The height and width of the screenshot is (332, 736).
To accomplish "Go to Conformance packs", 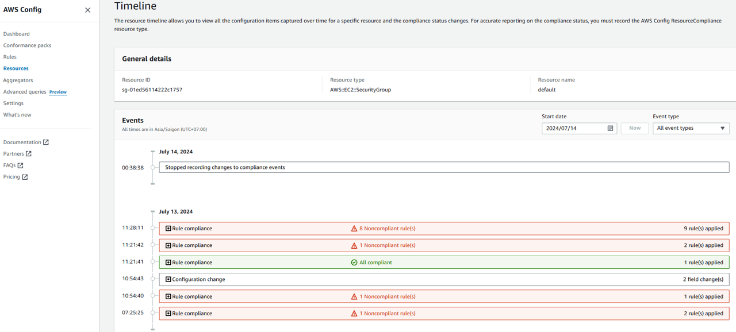I will pyautogui.click(x=27, y=45).
